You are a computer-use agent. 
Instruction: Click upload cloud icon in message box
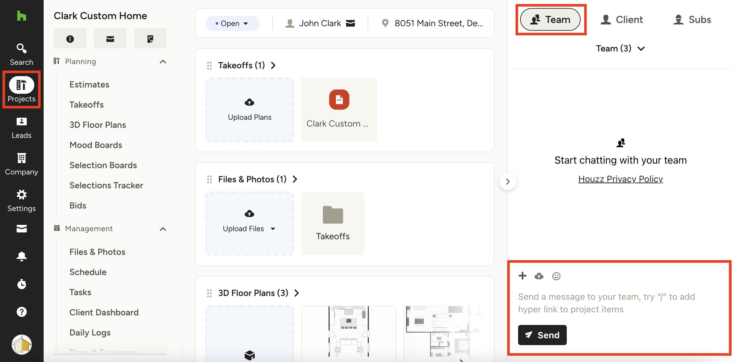point(539,276)
